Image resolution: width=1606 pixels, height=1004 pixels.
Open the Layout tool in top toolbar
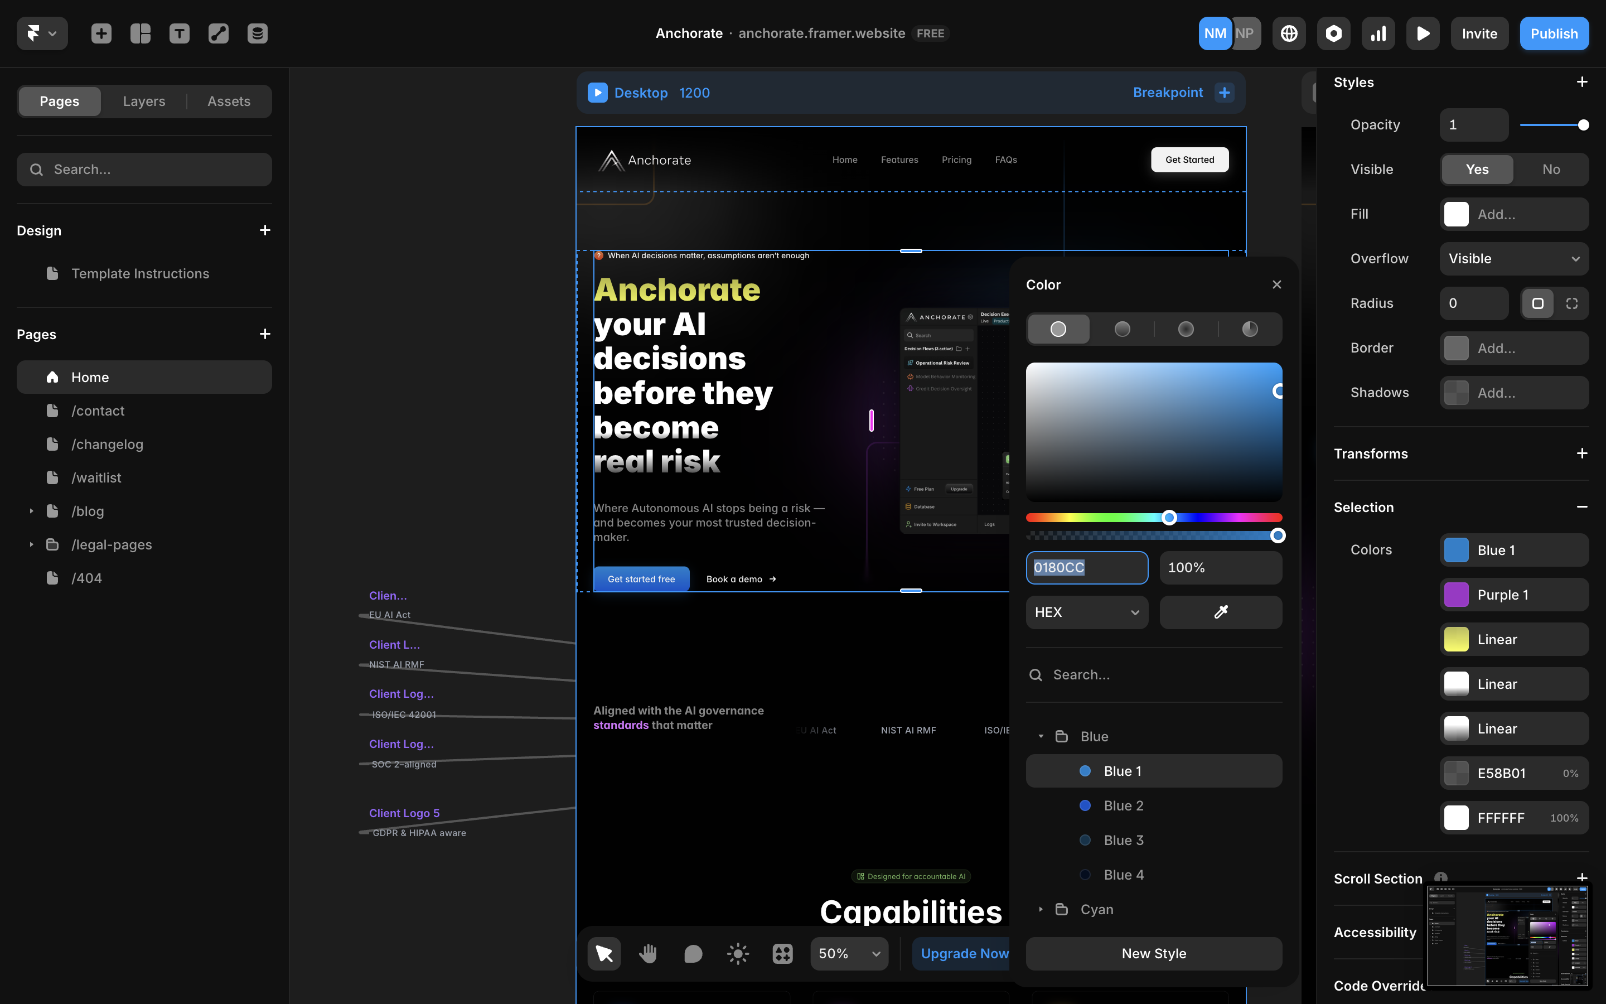click(140, 33)
